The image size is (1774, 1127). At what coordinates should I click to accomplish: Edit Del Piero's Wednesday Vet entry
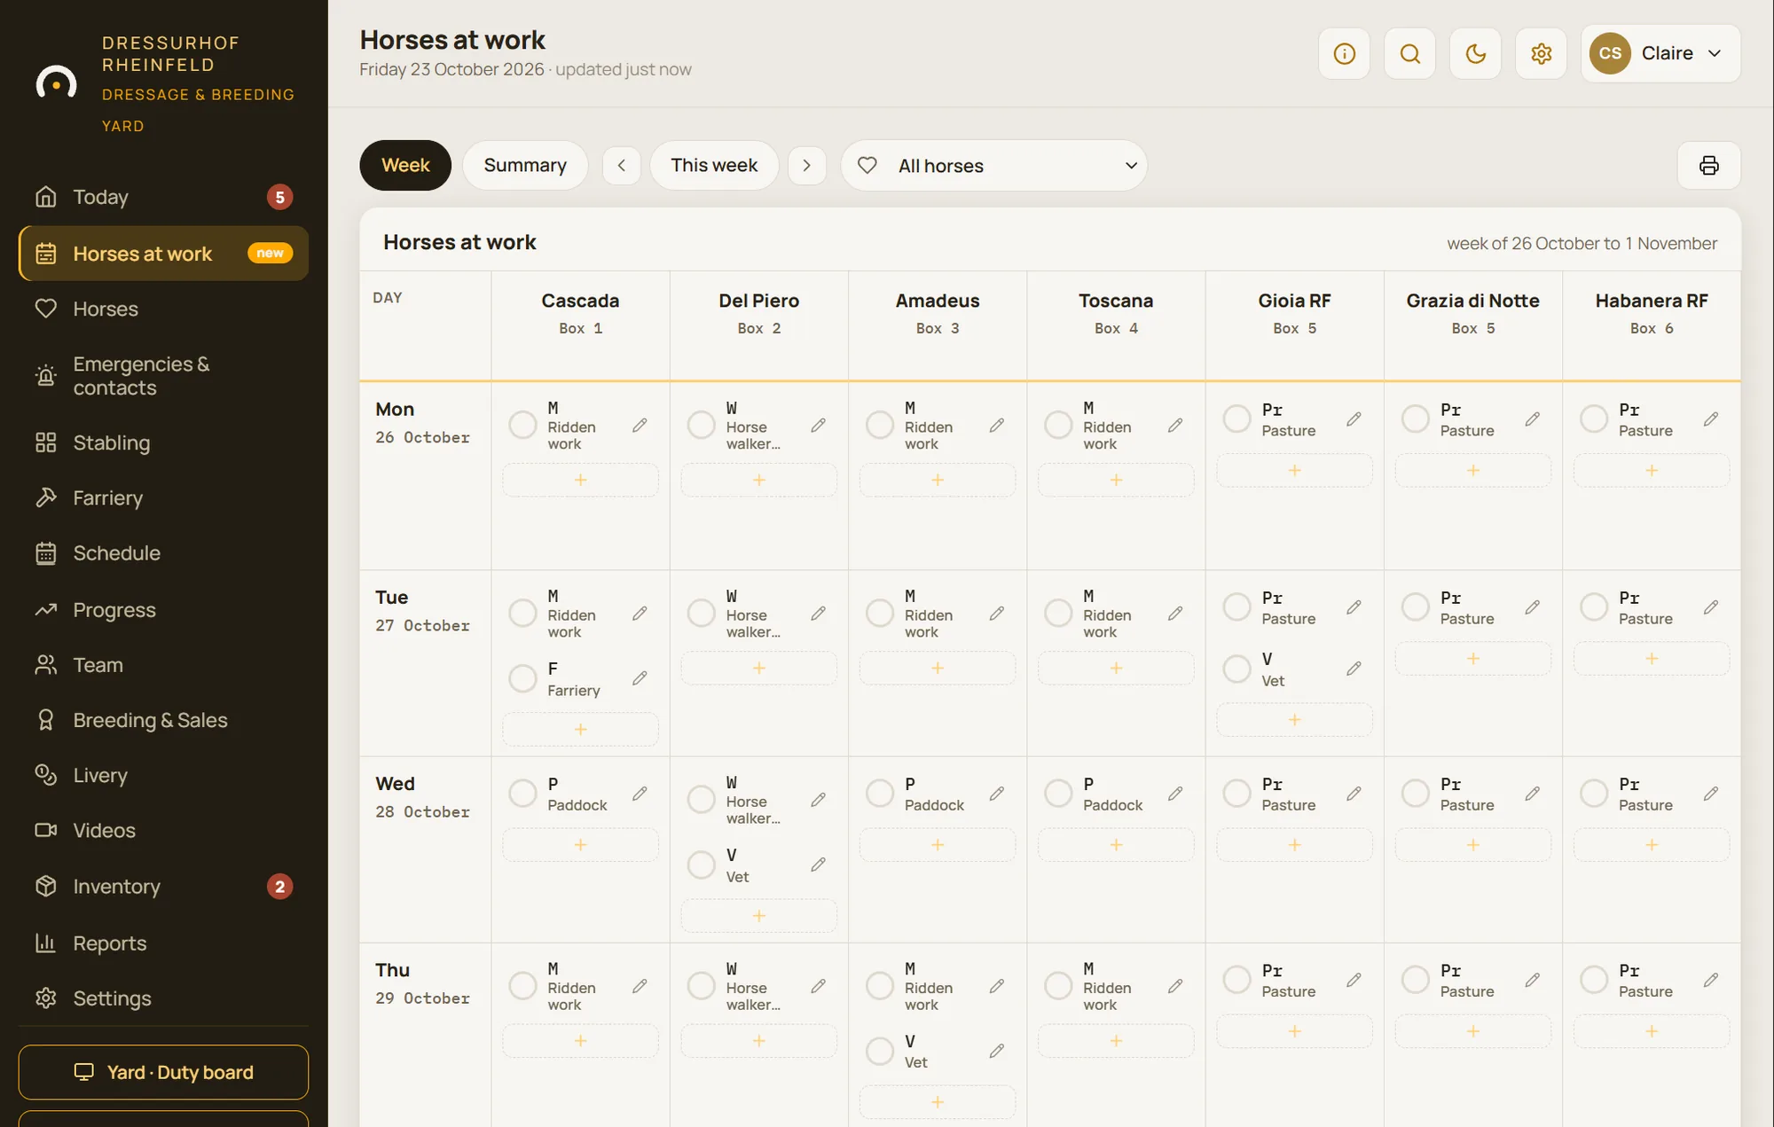pyautogui.click(x=818, y=865)
